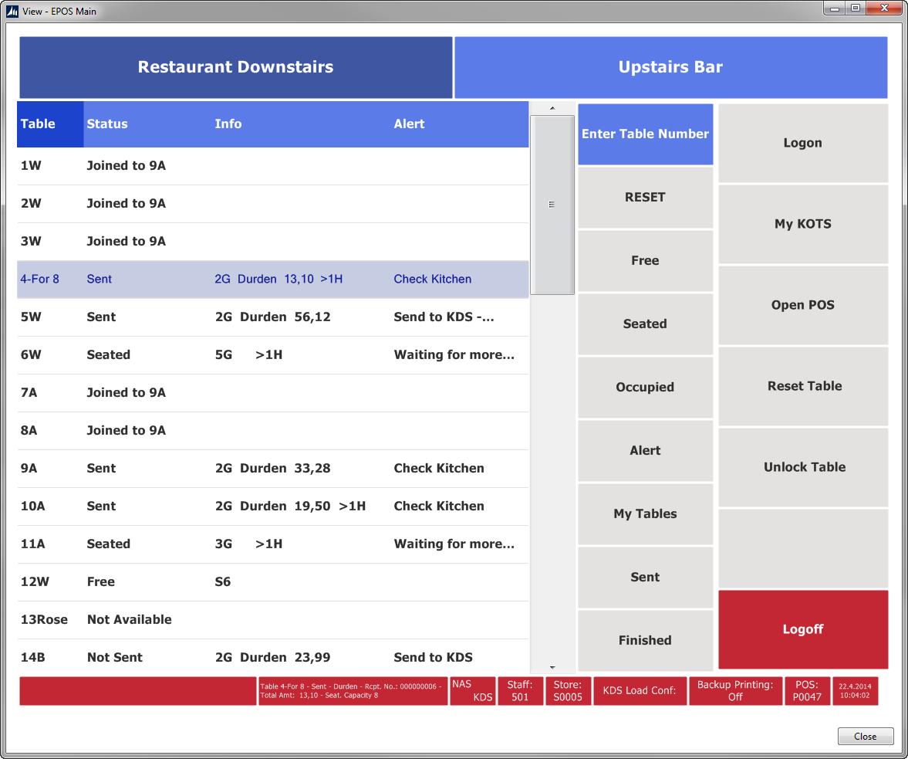Click the red Logoff button
Screen dimensions: 908x759
pyautogui.click(x=802, y=630)
